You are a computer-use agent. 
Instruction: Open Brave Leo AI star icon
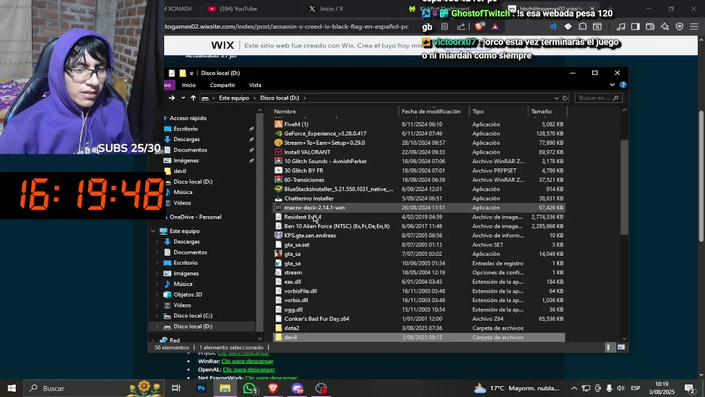click(665, 26)
